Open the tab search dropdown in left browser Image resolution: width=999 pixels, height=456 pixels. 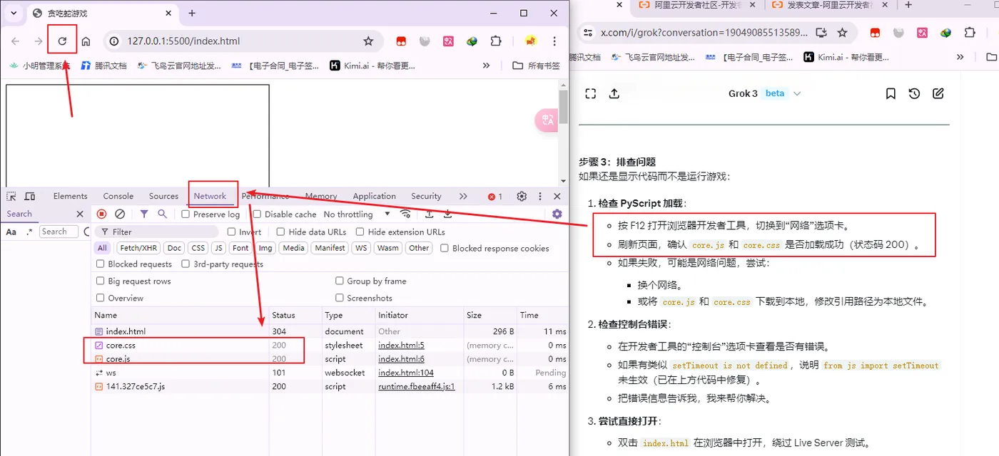tap(13, 13)
